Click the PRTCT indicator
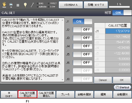The image size is (132, 103). click(52, 3)
